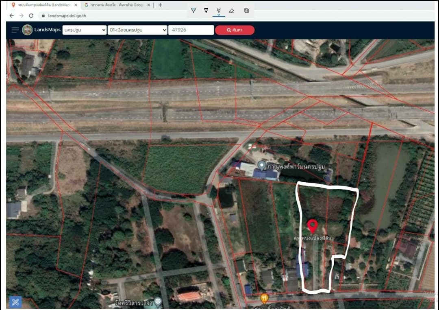
Task: Go back to previous page
Action: pos(11,16)
